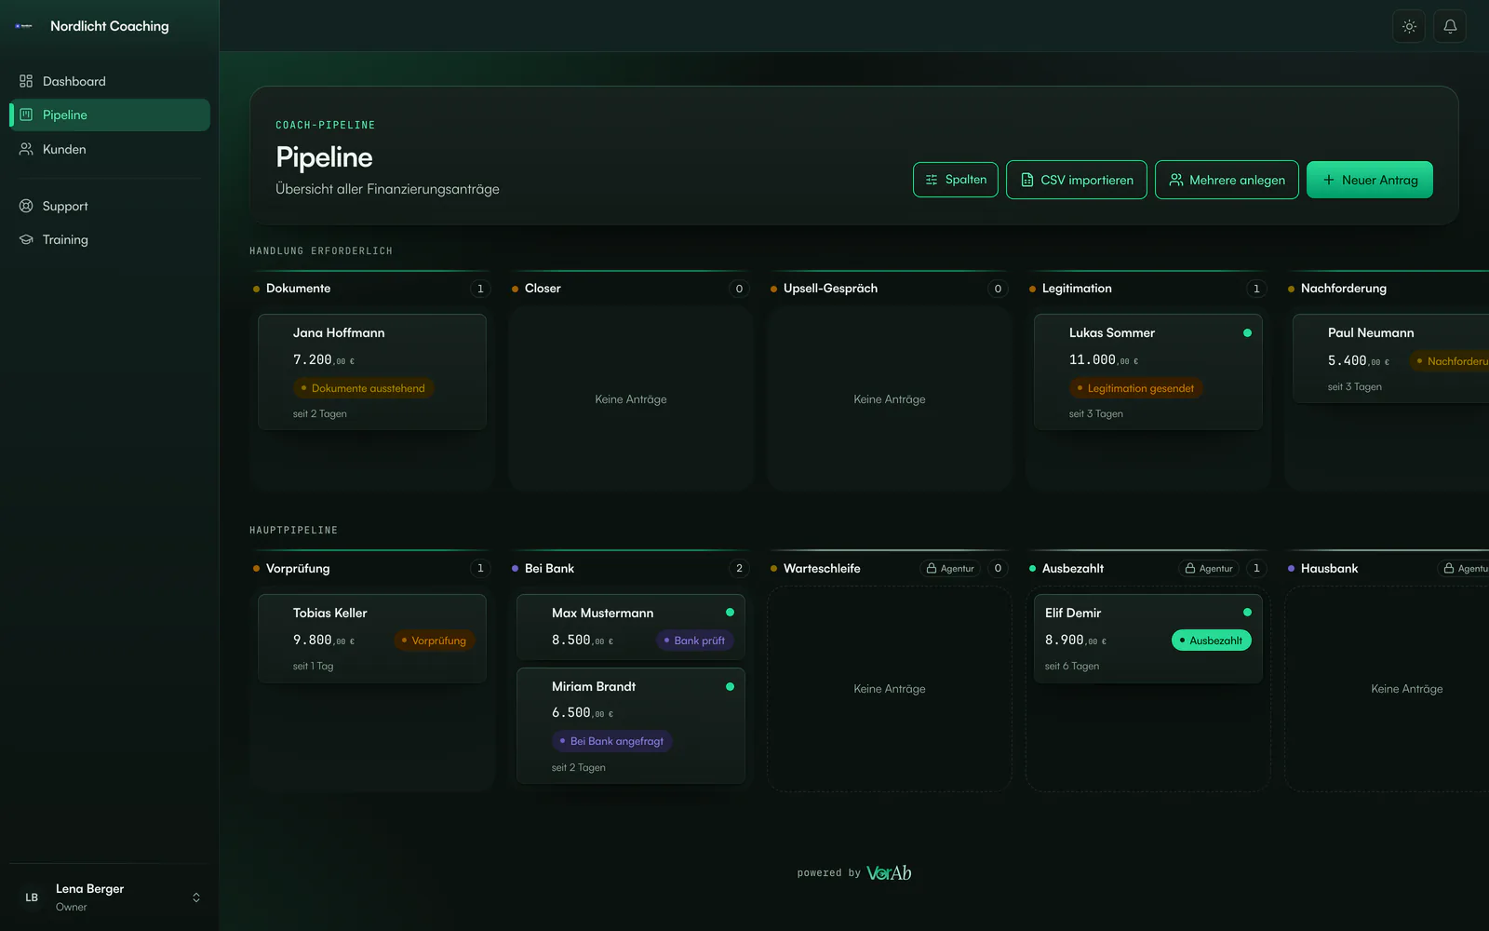Click the Nachforderung column header
This screenshot has height=931, width=1489.
tap(1344, 289)
